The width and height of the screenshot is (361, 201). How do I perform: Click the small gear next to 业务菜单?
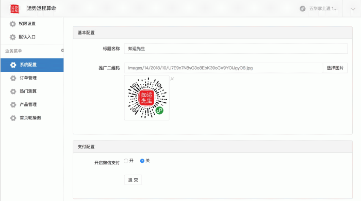[62, 51]
